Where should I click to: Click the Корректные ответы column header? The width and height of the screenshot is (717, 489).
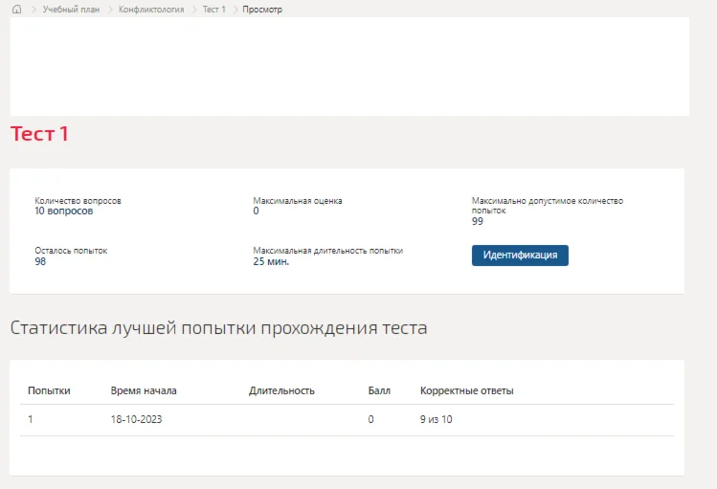pos(466,390)
